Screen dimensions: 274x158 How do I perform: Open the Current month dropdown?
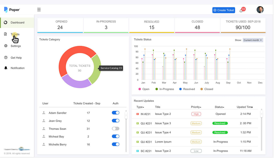coord(253,40)
